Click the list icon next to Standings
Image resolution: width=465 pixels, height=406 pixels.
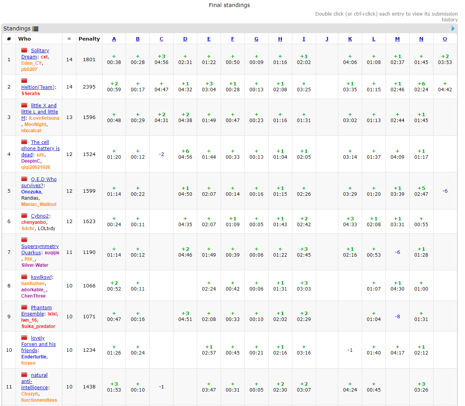click(x=35, y=29)
